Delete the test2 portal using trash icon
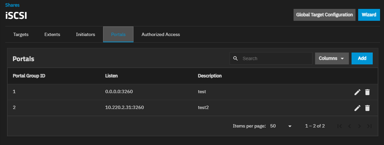This screenshot has height=145, width=384. [x=367, y=108]
